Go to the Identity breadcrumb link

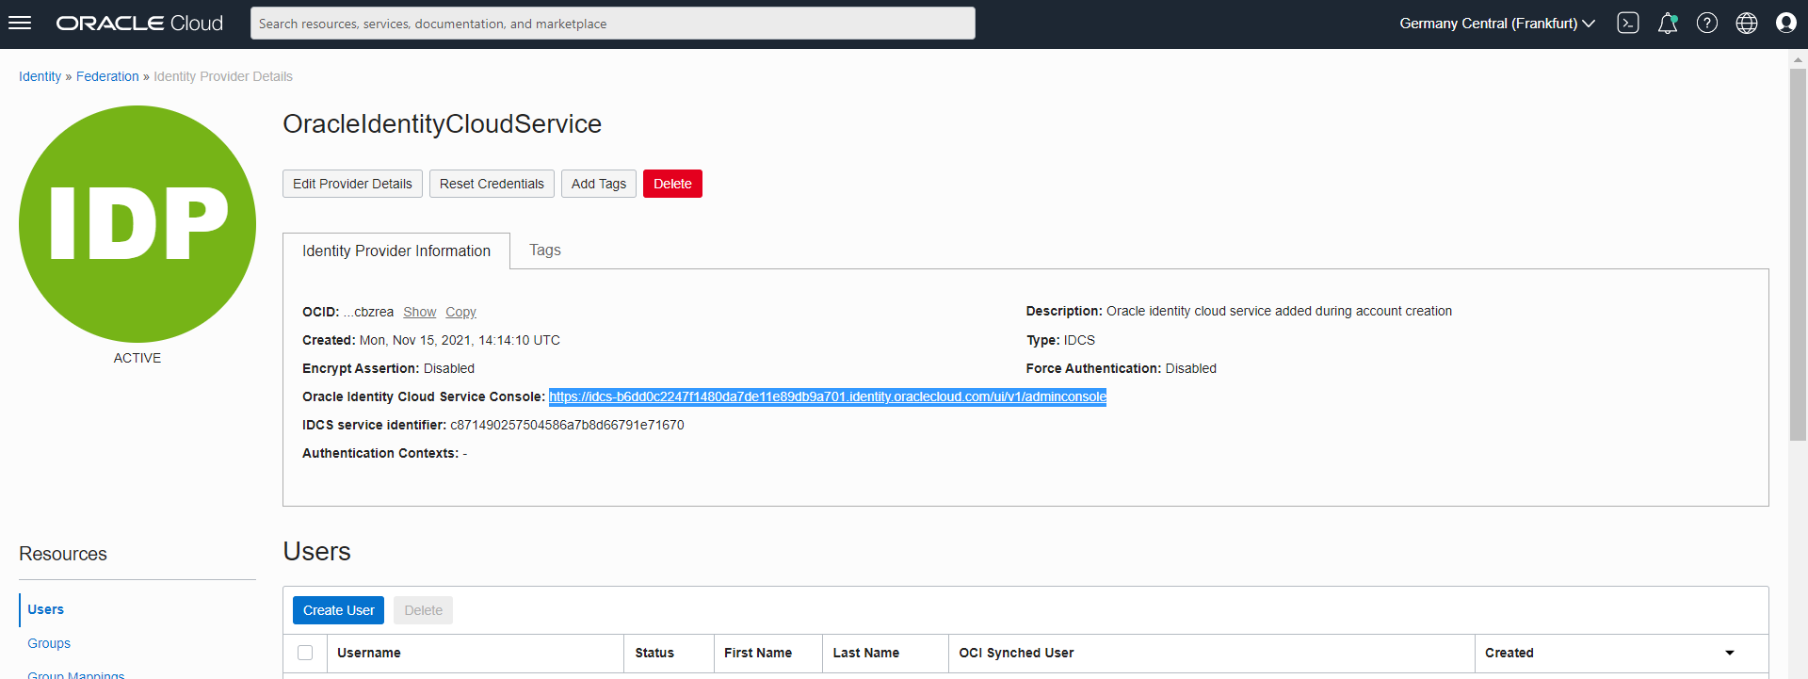point(40,76)
